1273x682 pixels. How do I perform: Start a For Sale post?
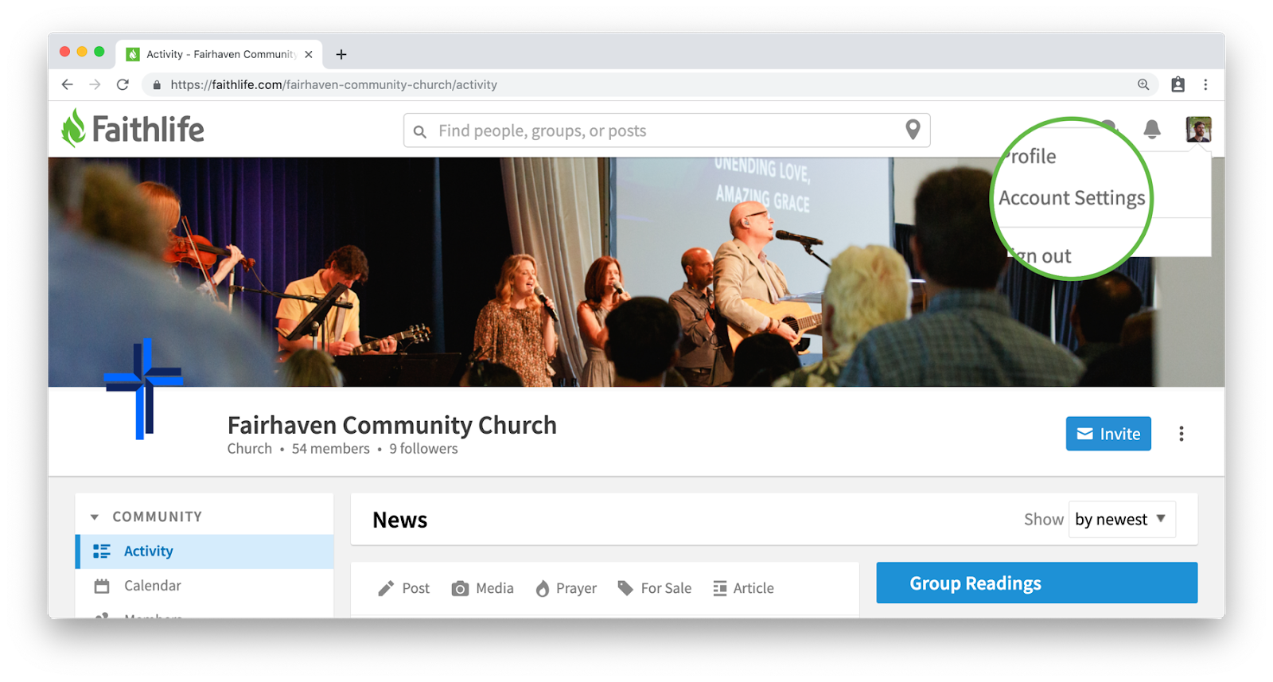654,588
